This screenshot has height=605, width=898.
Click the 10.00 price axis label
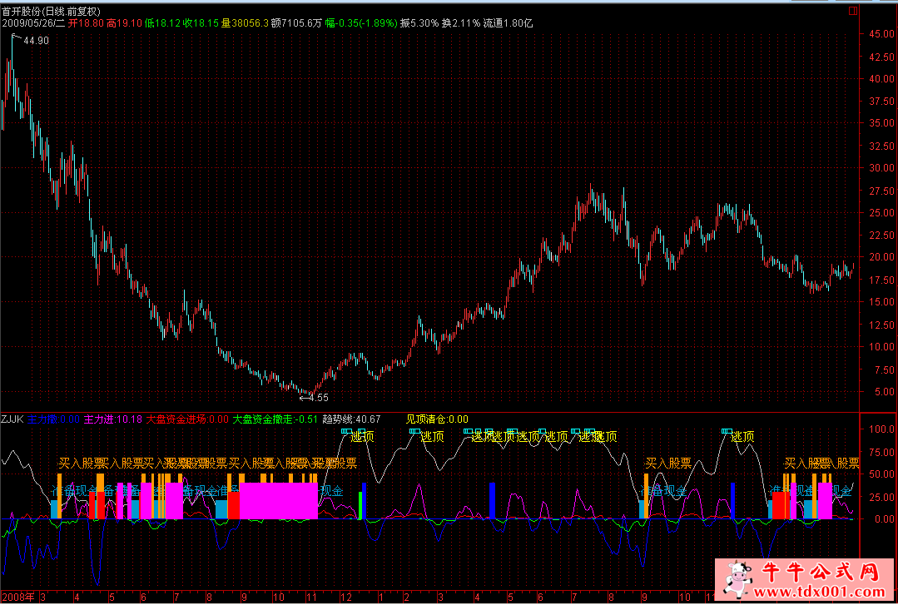[881, 347]
